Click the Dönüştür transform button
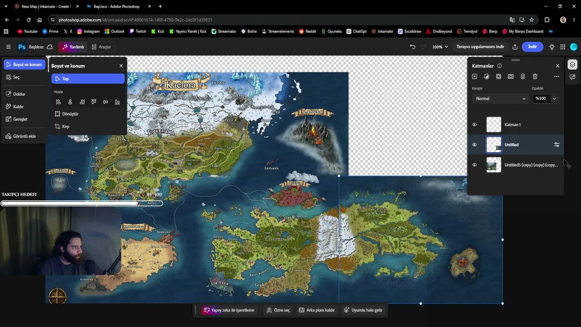The width and height of the screenshot is (581, 327). tap(67, 114)
